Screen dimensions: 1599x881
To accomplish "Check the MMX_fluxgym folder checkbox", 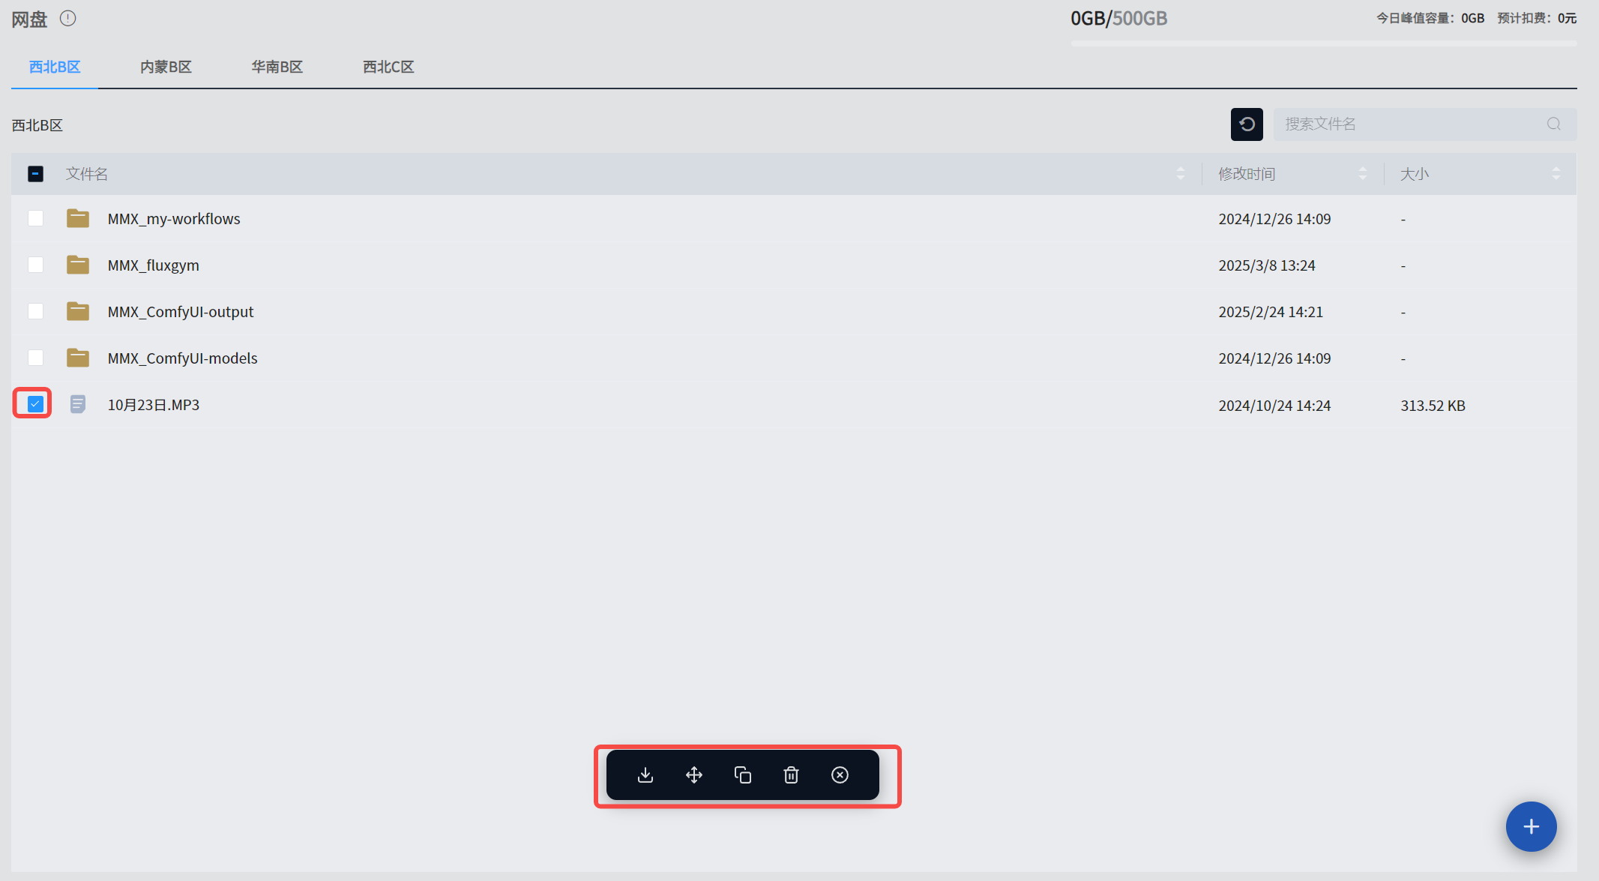I will pos(35,265).
